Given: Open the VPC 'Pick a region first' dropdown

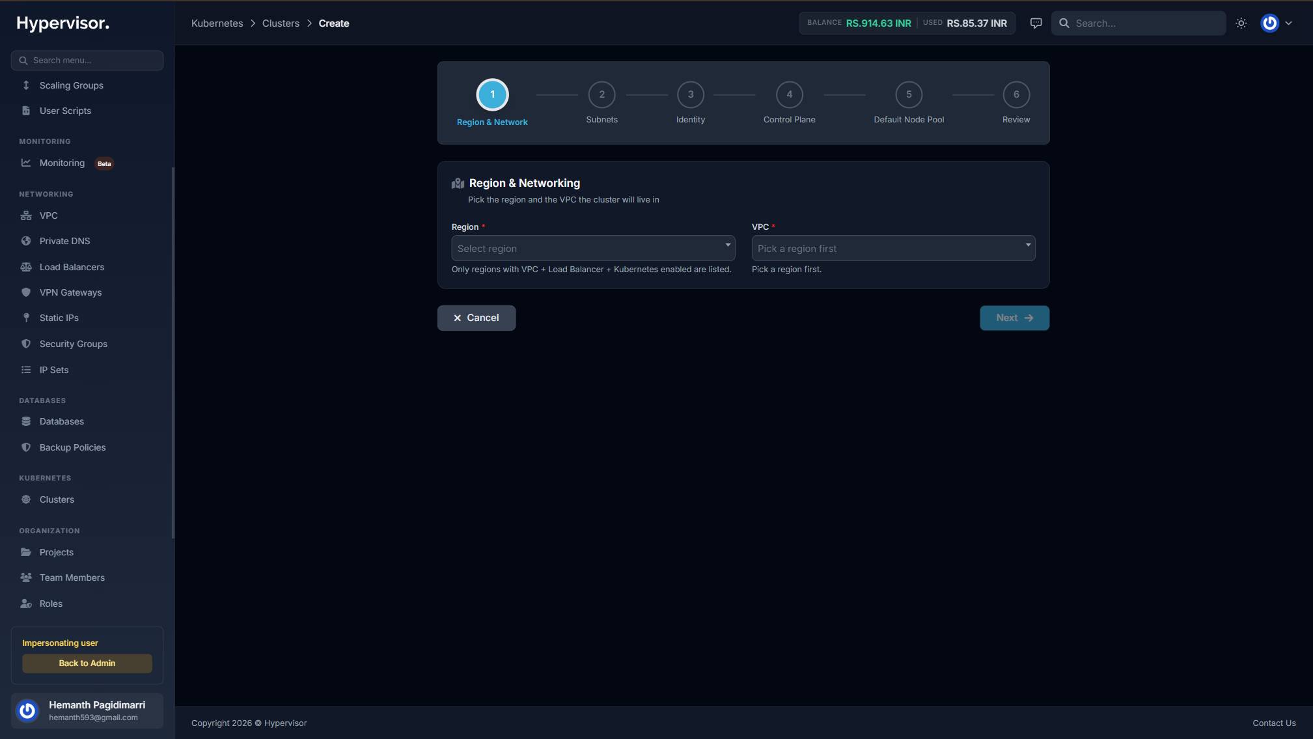Looking at the screenshot, I should pos(893,248).
